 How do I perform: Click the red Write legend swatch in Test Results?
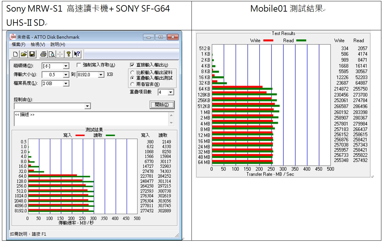[268, 40]
